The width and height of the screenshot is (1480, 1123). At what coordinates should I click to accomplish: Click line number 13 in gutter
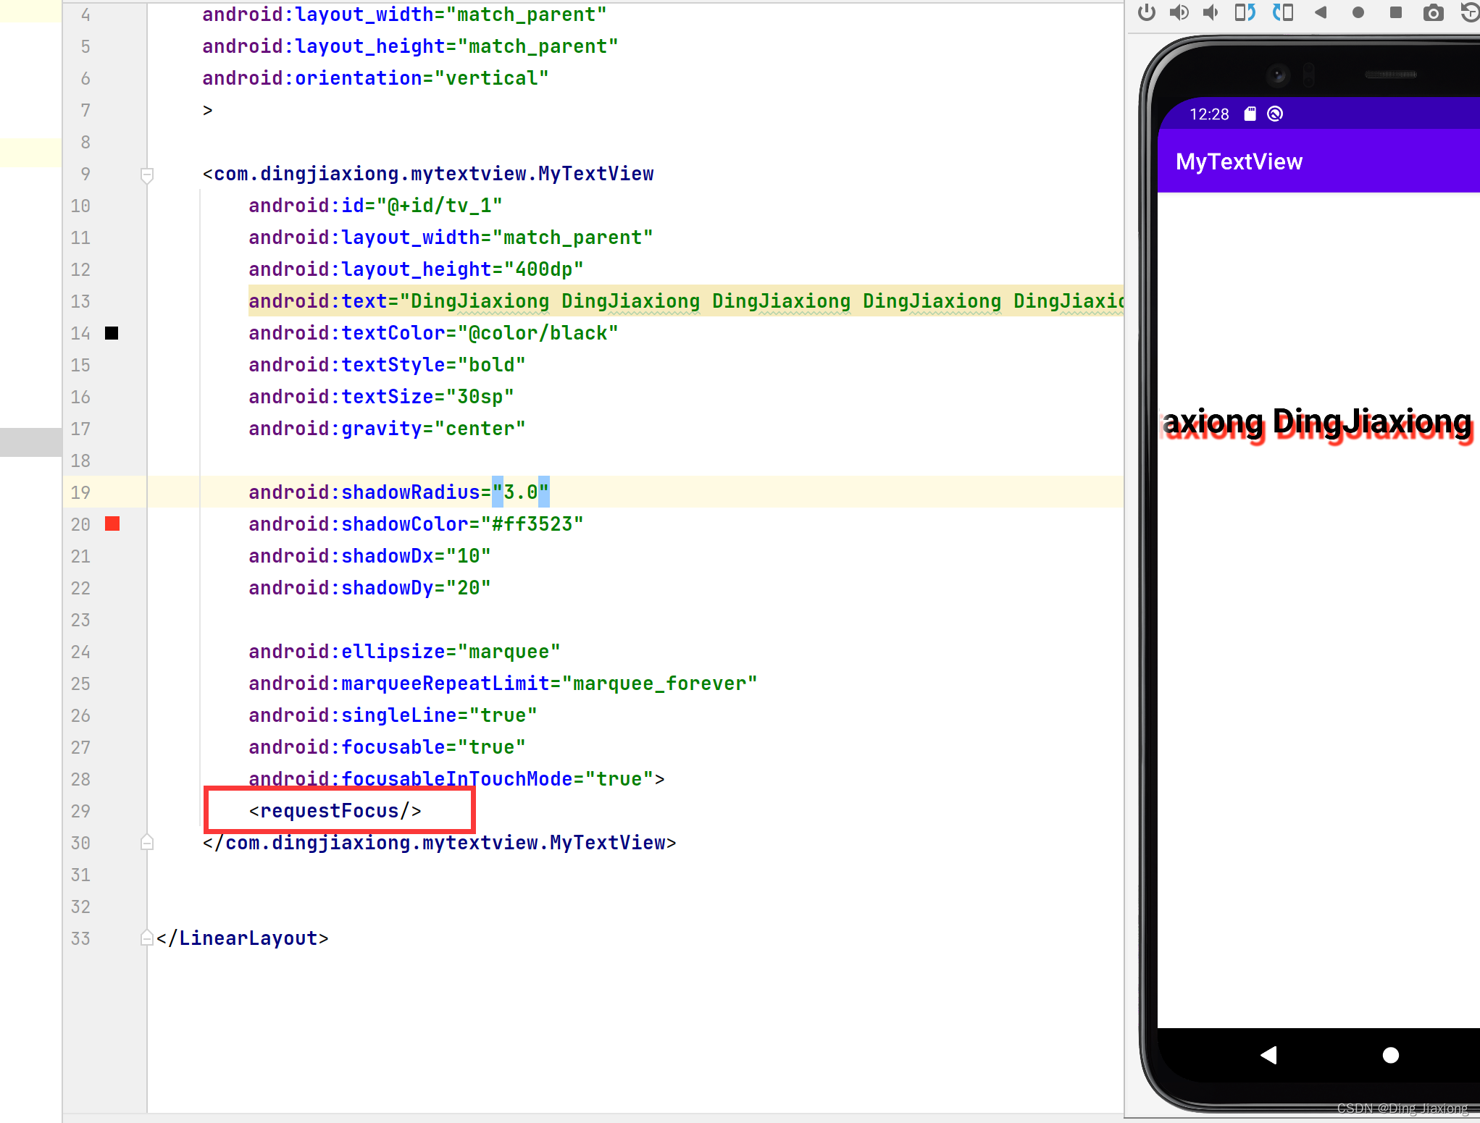[80, 301]
